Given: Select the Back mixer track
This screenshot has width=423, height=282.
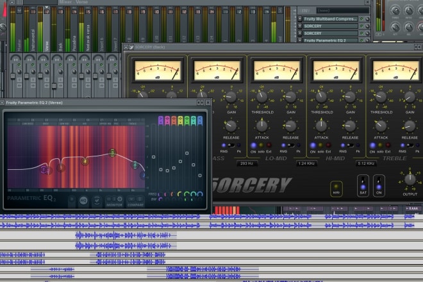Looking at the screenshot, I should tap(57, 29).
